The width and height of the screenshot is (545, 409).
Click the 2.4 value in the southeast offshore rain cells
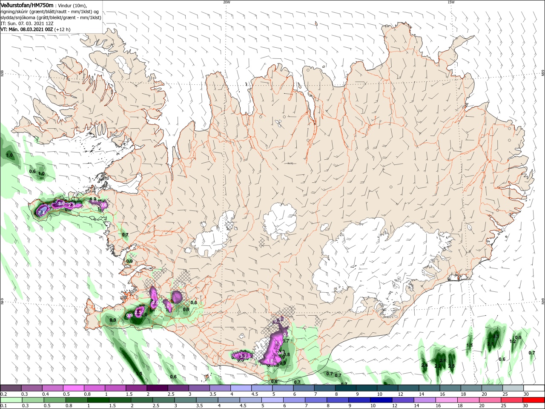(x=425, y=366)
